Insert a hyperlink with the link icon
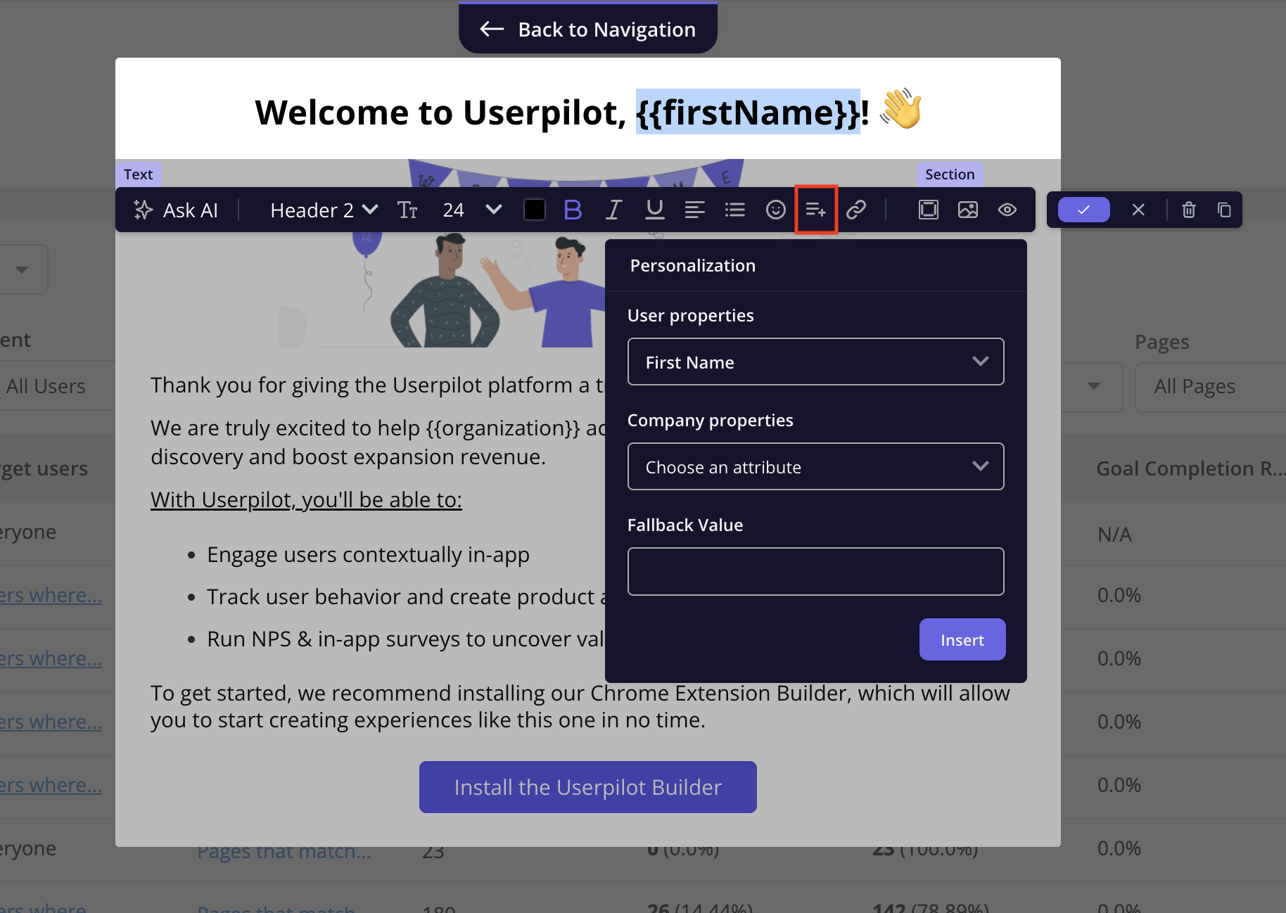The height and width of the screenshot is (913, 1286). [856, 210]
